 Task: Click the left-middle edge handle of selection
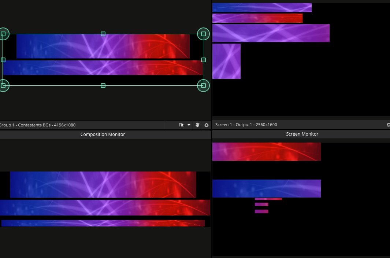pos(3,60)
